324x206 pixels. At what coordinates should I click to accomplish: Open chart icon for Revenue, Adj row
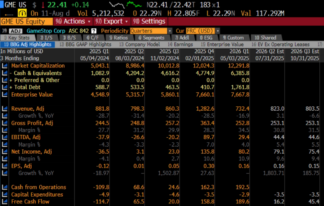coord(5,108)
